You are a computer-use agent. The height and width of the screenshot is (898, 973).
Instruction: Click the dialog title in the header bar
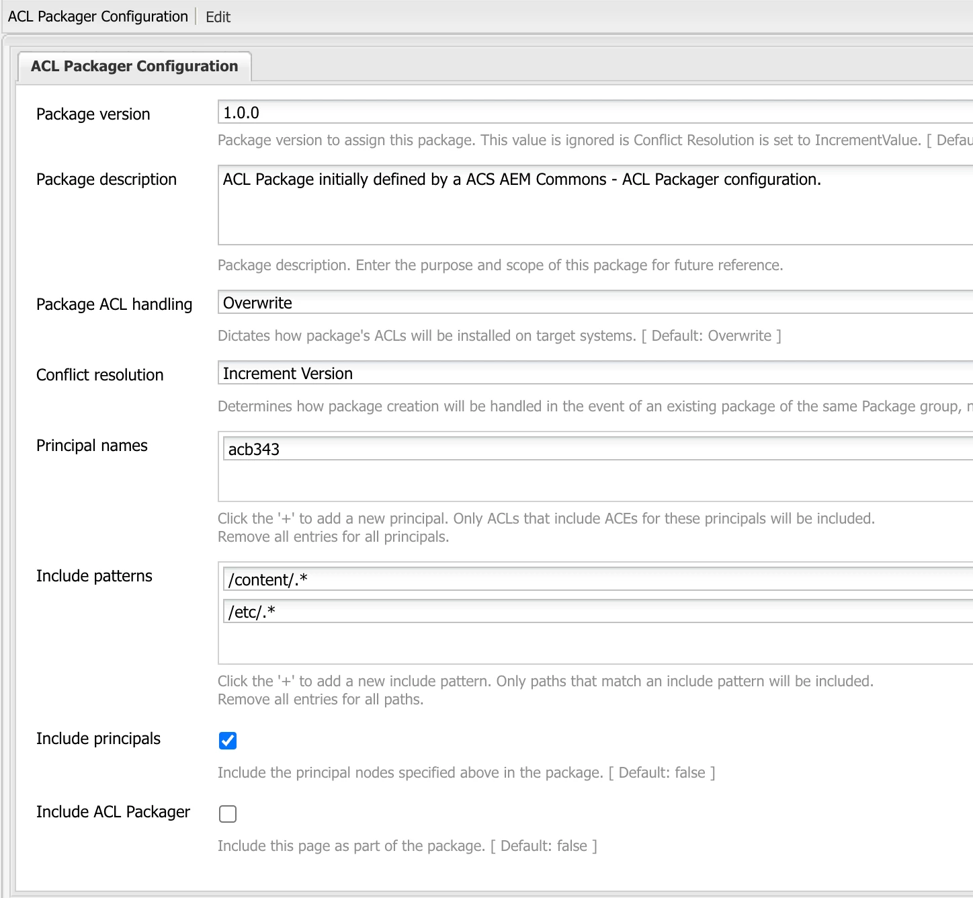coord(98,17)
